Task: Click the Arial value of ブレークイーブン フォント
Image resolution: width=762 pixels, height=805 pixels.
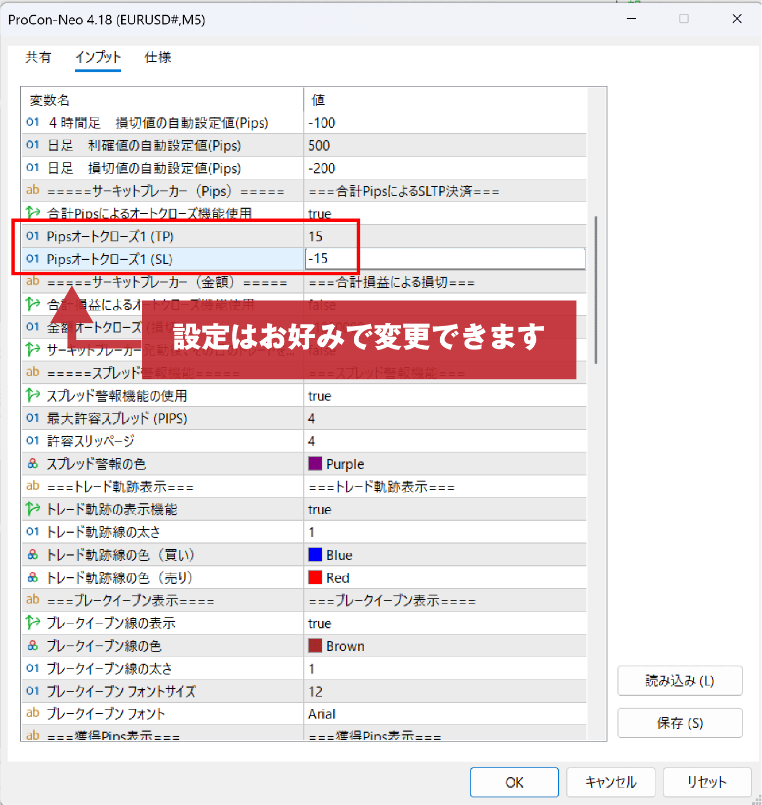Action: [322, 714]
